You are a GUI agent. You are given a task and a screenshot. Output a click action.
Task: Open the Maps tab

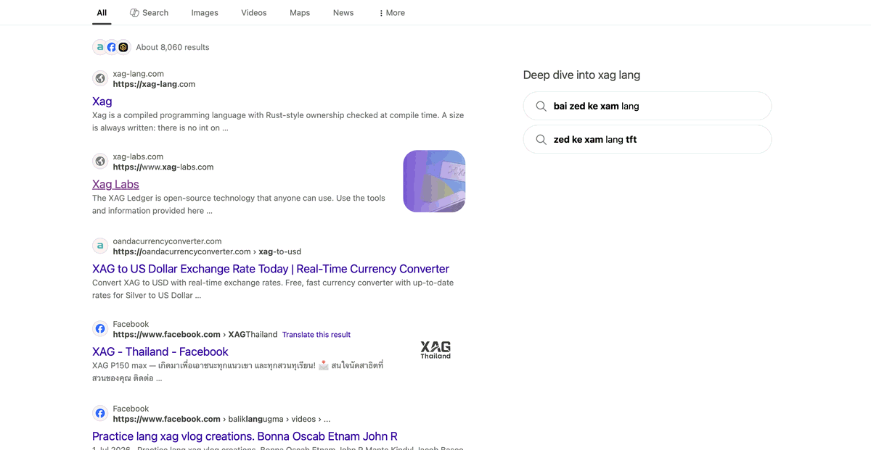click(x=300, y=12)
